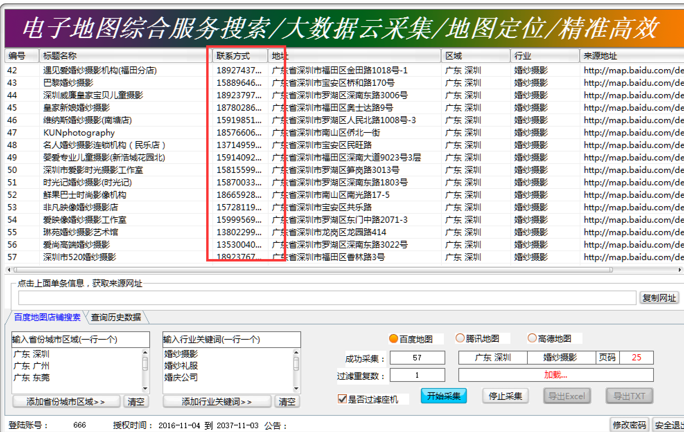Select the 百度地图 radio option

coord(394,339)
